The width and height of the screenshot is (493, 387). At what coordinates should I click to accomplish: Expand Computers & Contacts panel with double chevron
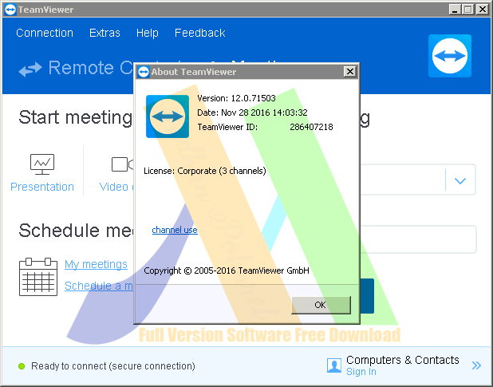click(x=476, y=365)
